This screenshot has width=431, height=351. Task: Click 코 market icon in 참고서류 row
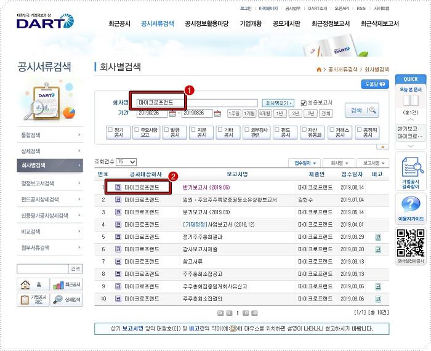point(118,262)
